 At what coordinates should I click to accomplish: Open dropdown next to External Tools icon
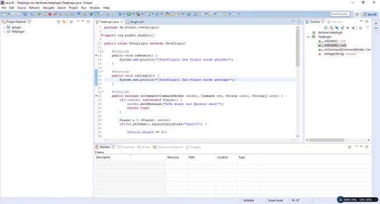point(142,14)
